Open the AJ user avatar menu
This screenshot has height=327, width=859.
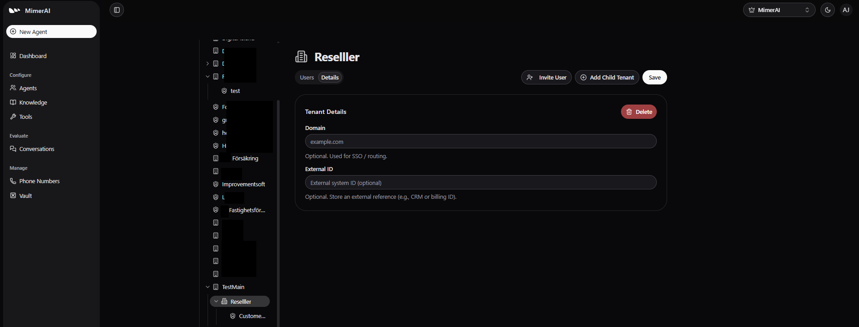846,10
